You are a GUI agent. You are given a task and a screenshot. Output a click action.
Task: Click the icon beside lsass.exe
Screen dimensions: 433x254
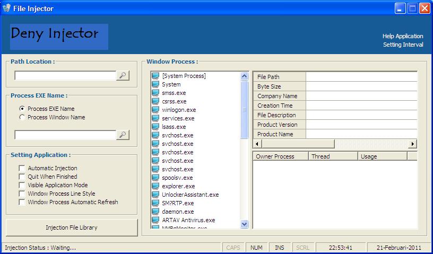155,127
